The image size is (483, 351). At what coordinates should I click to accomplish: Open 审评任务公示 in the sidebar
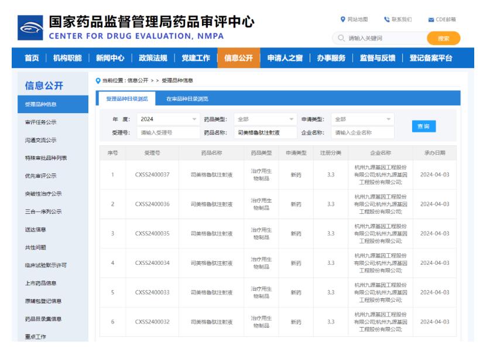coord(40,122)
